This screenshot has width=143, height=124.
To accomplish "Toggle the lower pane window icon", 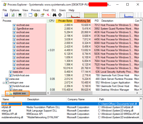I will pos(30,15).
